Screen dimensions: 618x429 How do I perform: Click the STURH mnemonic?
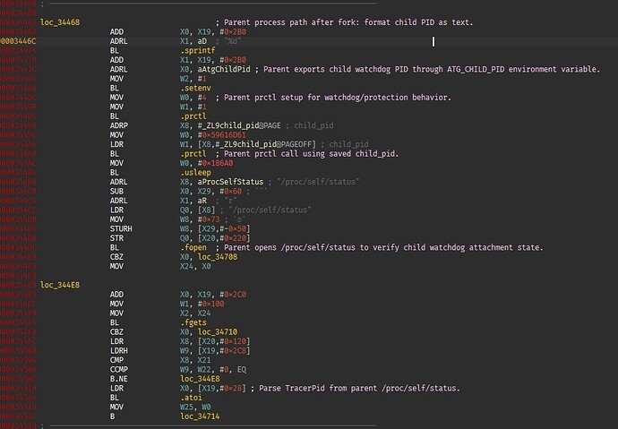click(x=121, y=229)
